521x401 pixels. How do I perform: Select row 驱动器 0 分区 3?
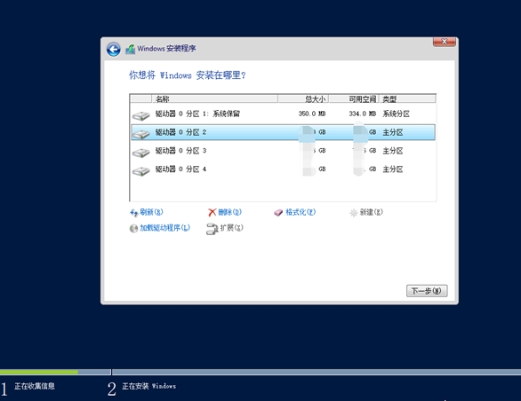click(x=283, y=151)
